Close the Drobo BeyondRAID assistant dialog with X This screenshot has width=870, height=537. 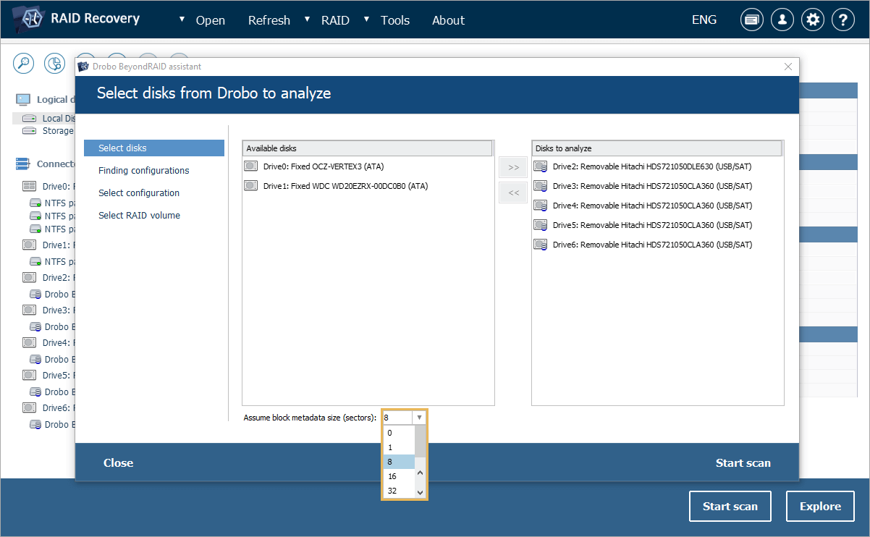(788, 67)
